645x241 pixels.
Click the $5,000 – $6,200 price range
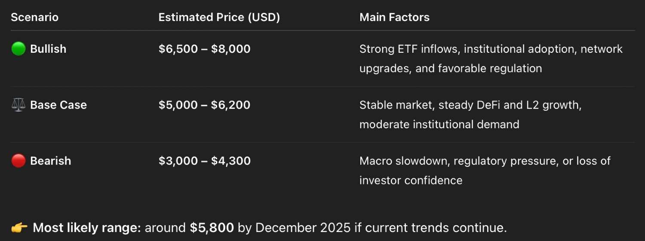(204, 105)
